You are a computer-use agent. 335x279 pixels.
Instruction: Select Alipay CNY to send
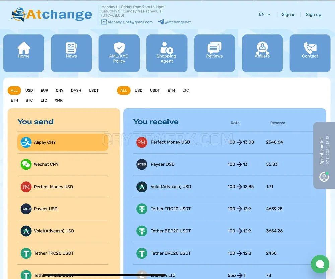pyautogui.click(x=63, y=142)
